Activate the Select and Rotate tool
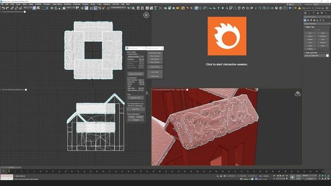This screenshot has width=331, height=186. click(x=56, y=8)
